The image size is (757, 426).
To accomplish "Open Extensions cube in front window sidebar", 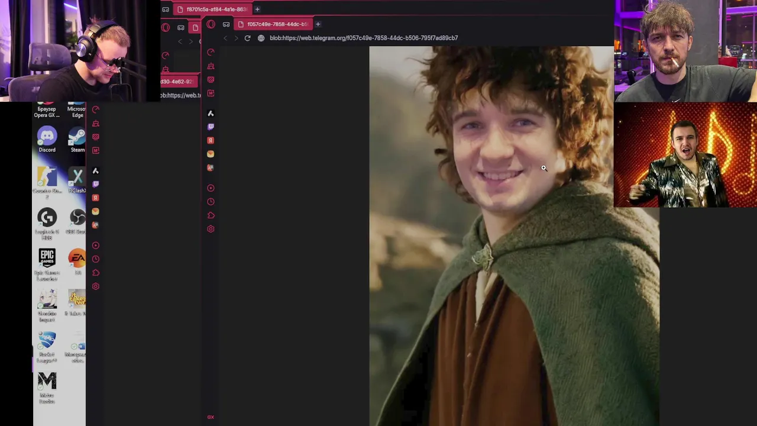I will 211,215.
